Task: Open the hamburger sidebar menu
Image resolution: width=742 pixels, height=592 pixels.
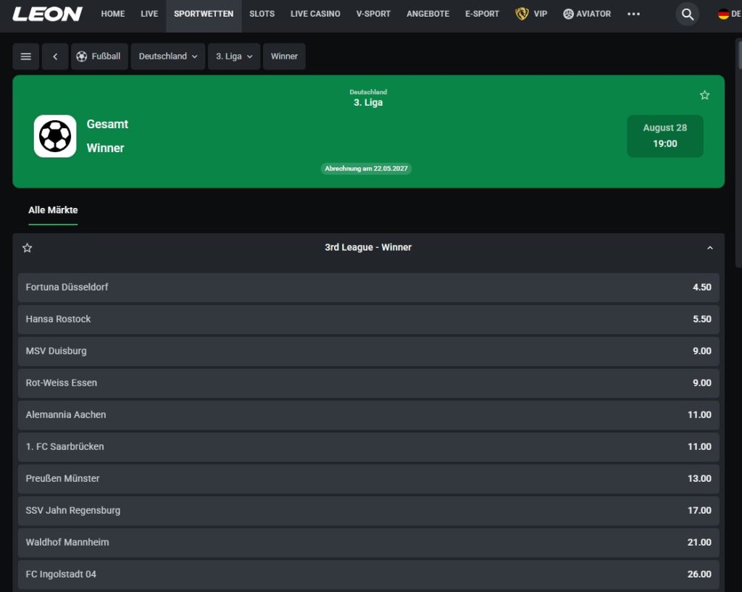Action: (26, 57)
